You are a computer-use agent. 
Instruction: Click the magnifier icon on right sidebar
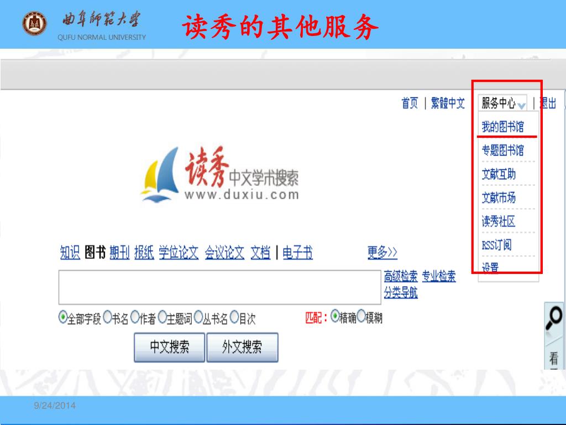(x=553, y=318)
